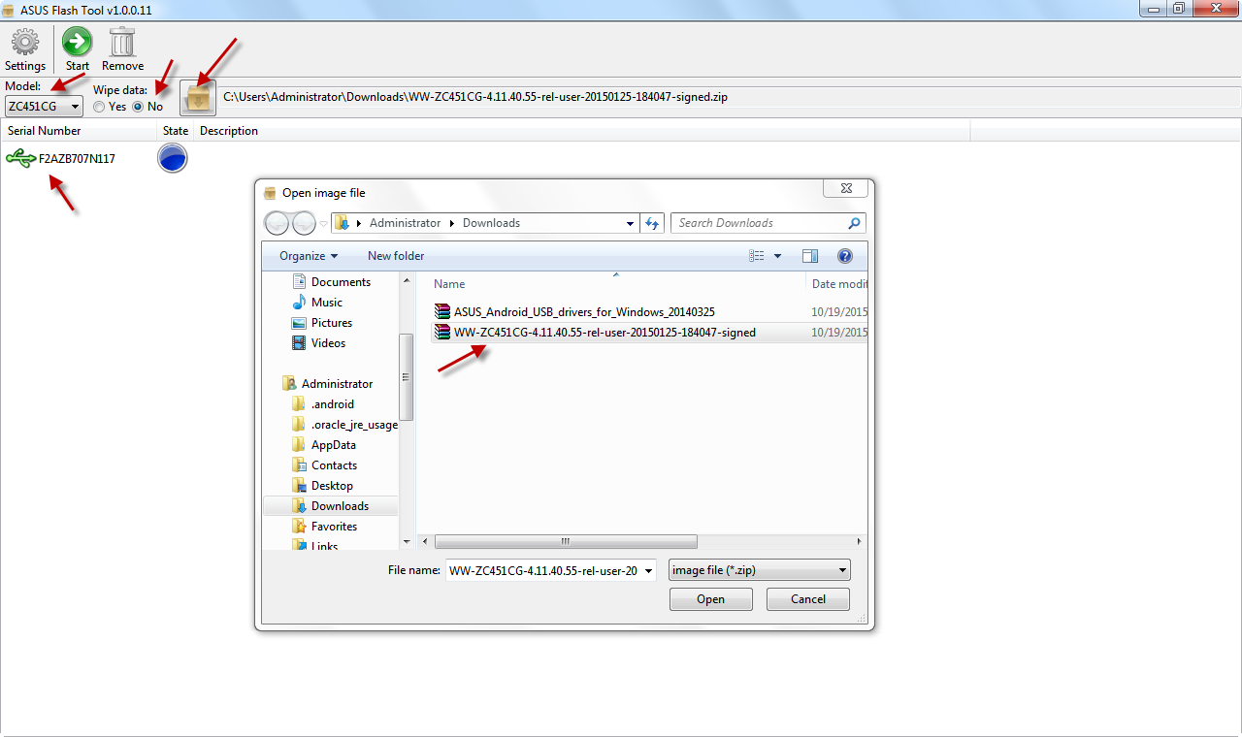Sort files by Date modified column

(x=838, y=284)
